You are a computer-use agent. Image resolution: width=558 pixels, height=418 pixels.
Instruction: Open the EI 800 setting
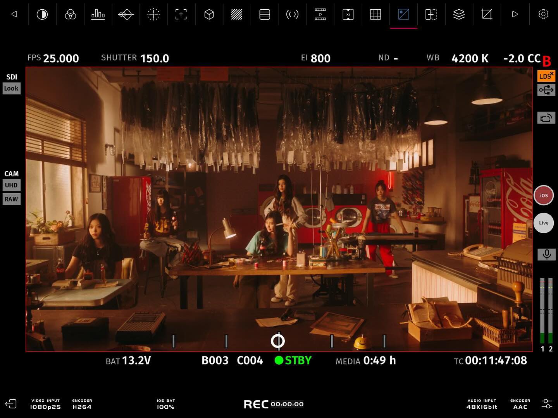[x=320, y=58]
